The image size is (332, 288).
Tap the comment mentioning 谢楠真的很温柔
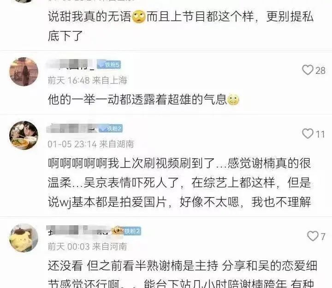[179, 182]
